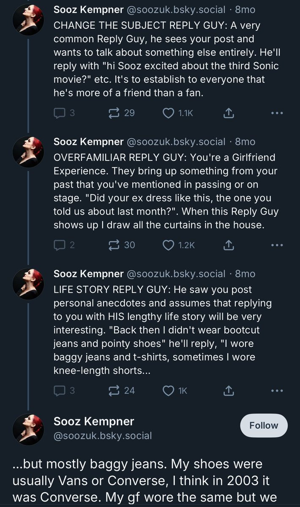Reply to the Overfamiliar Reply Guy post

coord(59,245)
